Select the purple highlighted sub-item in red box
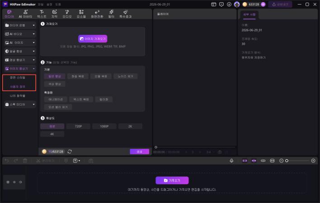 click(x=18, y=87)
